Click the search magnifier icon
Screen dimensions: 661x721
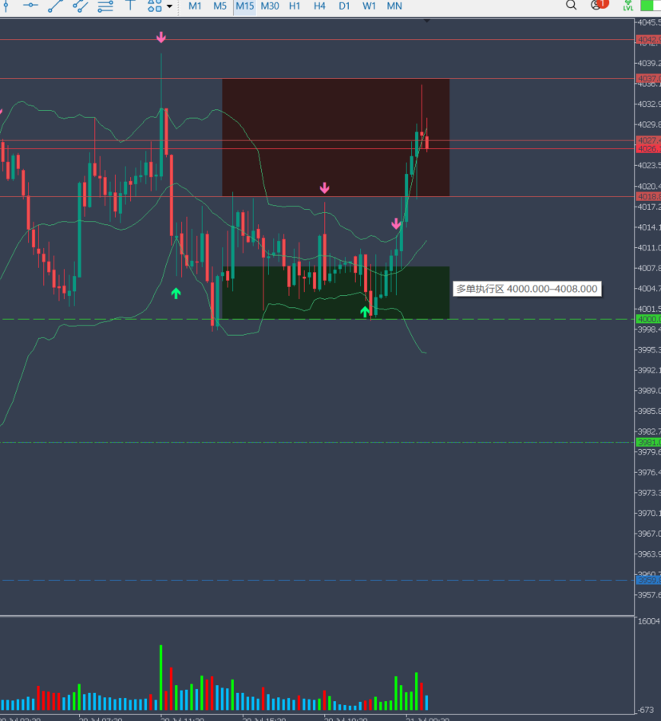click(x=571, y=5)
